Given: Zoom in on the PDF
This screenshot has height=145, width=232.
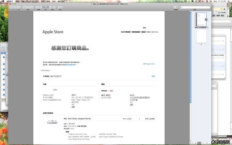Looking at the screenshot, I should (31, 7).
